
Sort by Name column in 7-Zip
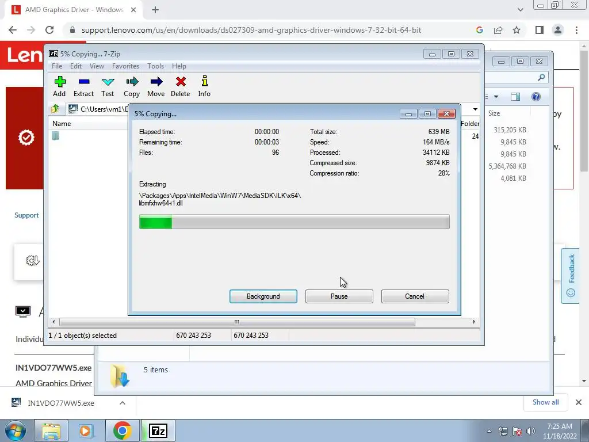(62, 124)
